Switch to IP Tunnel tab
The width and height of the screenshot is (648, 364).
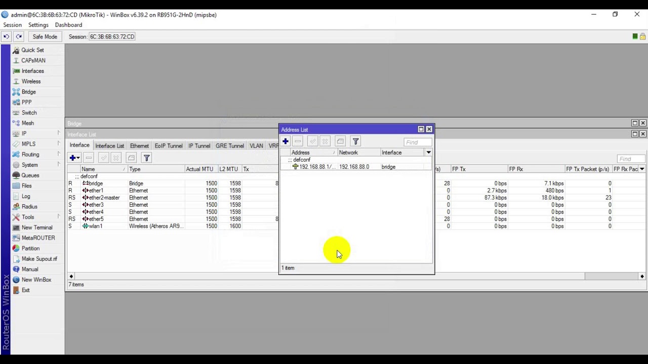pos(199,146)
